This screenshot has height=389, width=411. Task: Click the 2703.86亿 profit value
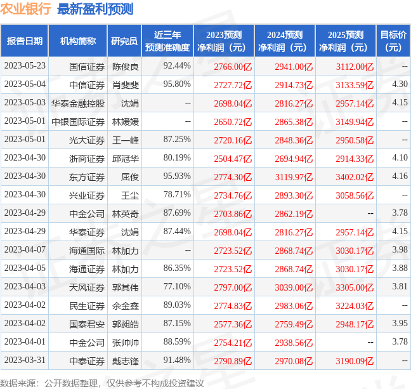(233, 214)
